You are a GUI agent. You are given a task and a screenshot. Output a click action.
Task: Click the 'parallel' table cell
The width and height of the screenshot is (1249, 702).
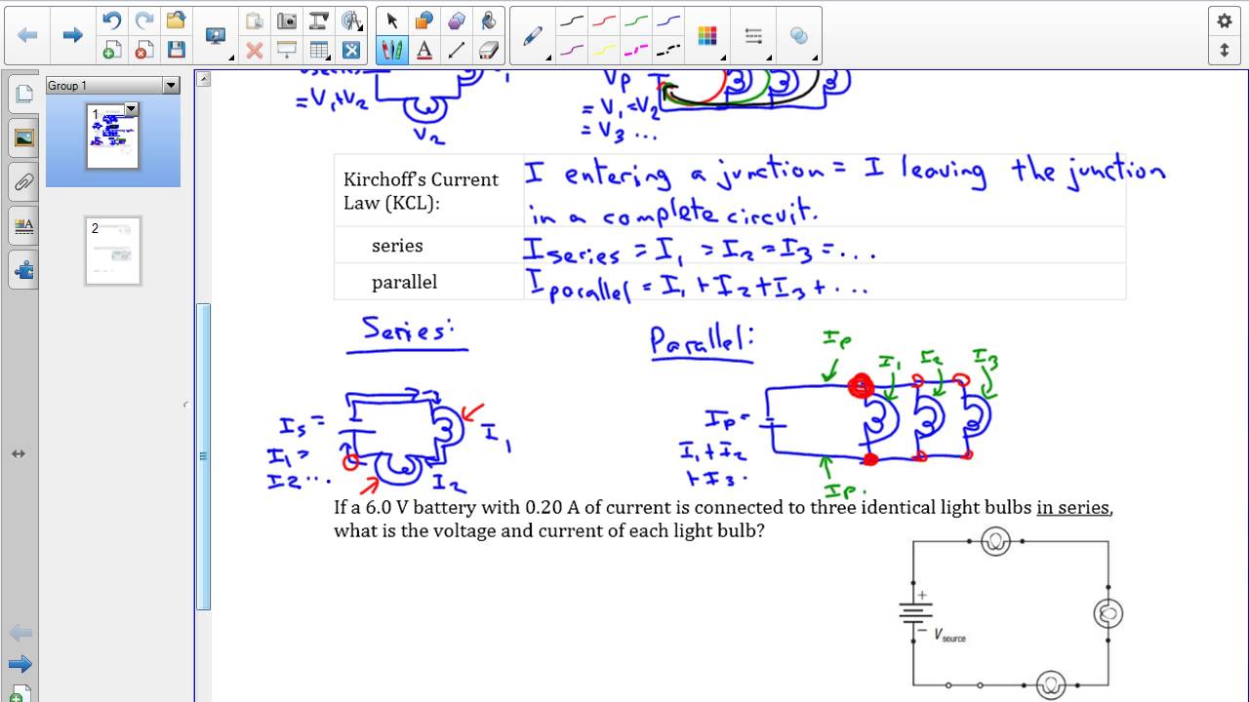pos(428,282)
